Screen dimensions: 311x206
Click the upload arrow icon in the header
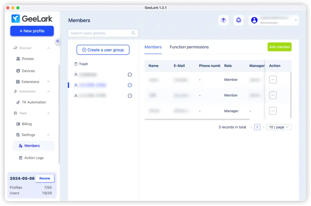pyautogui.click(x=223, y=20)
